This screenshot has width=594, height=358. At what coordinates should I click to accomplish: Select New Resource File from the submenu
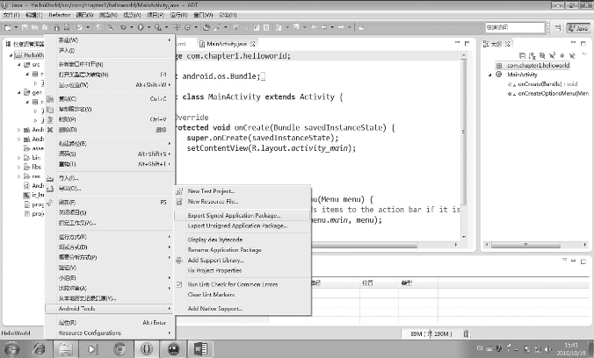[x=213, y=201]
